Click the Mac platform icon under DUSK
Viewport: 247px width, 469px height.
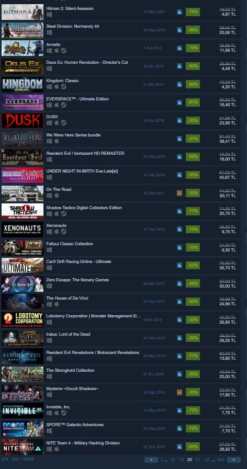(57, 123)
